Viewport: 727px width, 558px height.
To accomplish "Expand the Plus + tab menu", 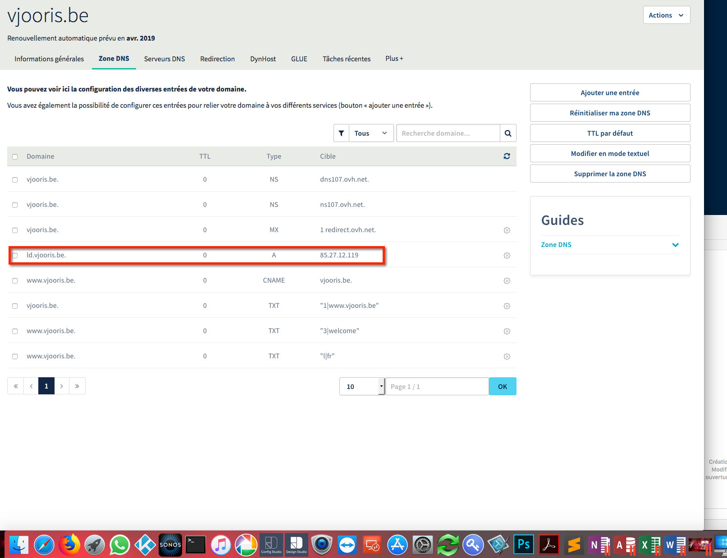I will click(x=394, y=58).
